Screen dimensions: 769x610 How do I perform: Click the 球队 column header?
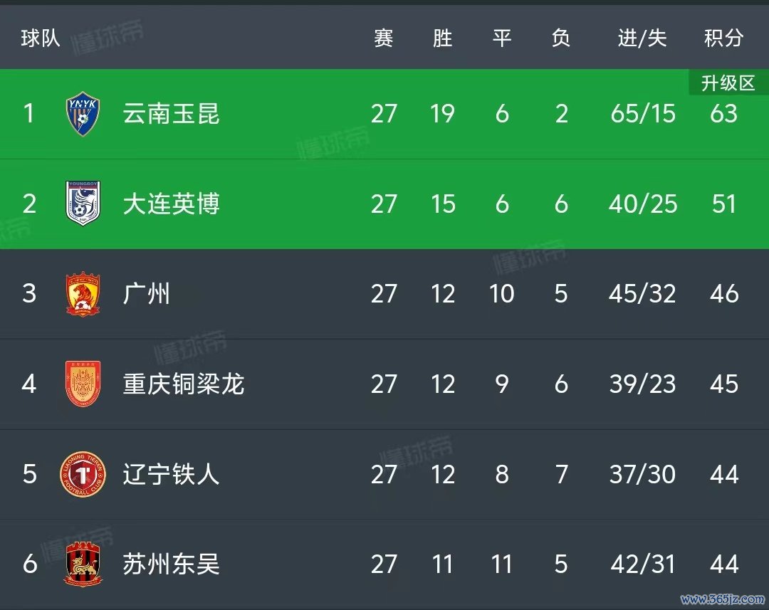coord(40,38)
